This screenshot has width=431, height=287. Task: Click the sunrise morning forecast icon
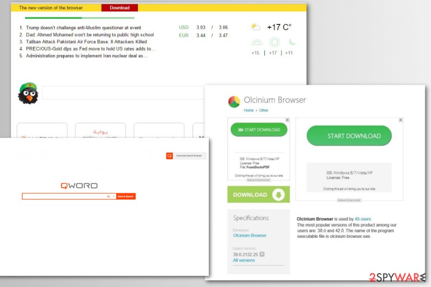(257, 42)
